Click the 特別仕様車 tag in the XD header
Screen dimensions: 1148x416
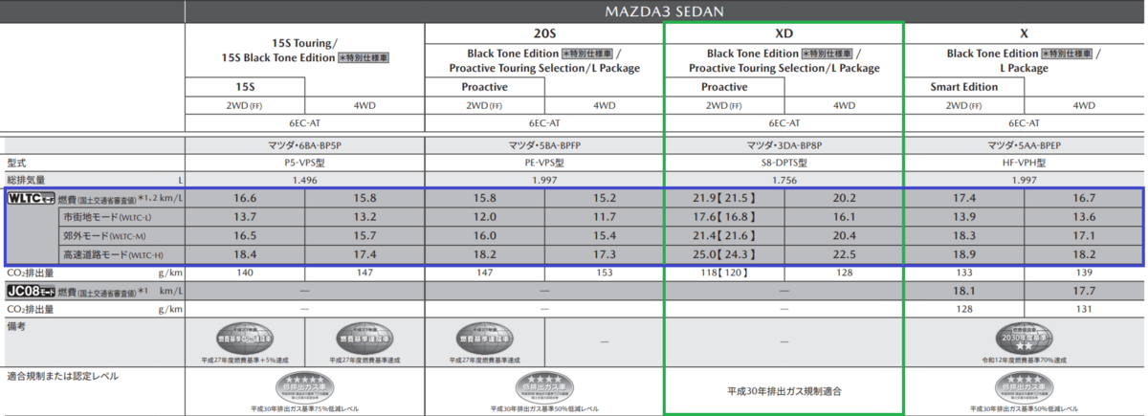(828, 54)
